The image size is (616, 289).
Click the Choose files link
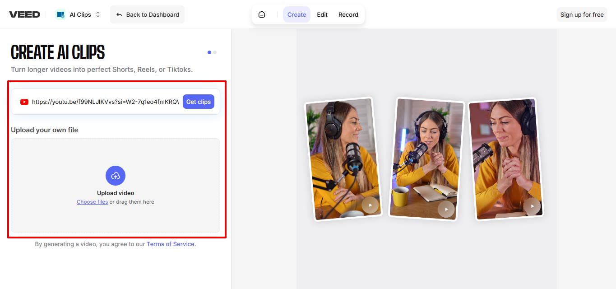point(92,202)
